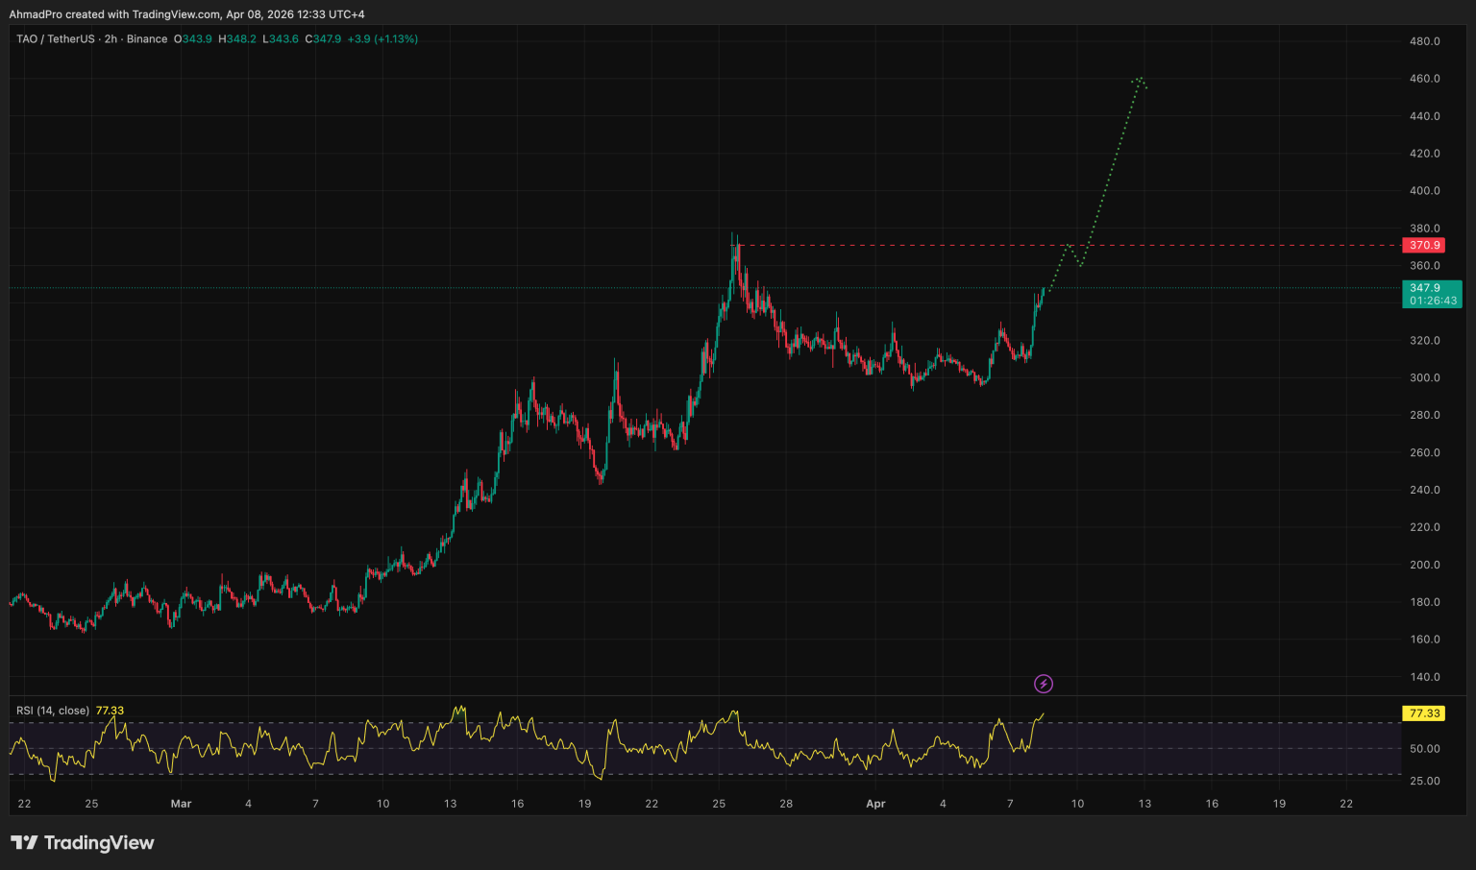Select the red 370.9 price label

(x=1424, y=246)
